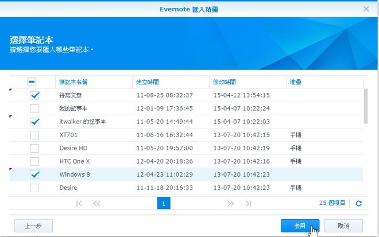The width and height of the screenshot is (379, 237).
Task: Click creation time 11-06-16 16:32:44
Action: coord(165,135)
